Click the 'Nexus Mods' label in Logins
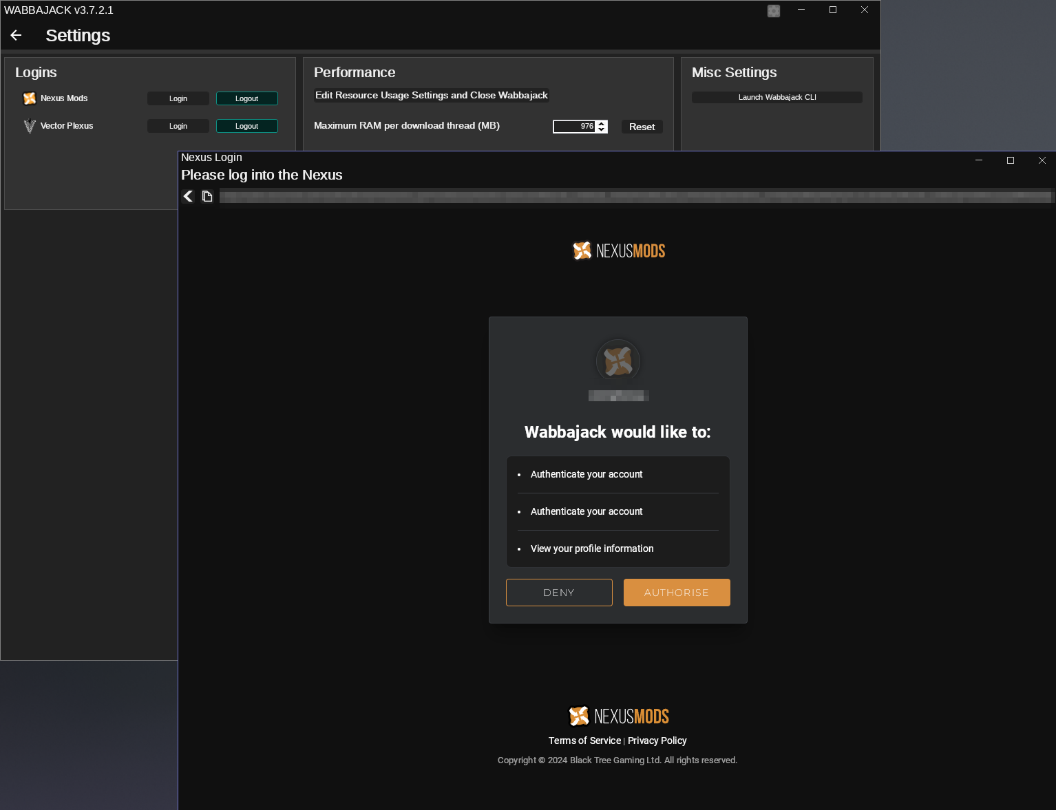This screenshot has width=1056, height=810. tap(64, 98)
